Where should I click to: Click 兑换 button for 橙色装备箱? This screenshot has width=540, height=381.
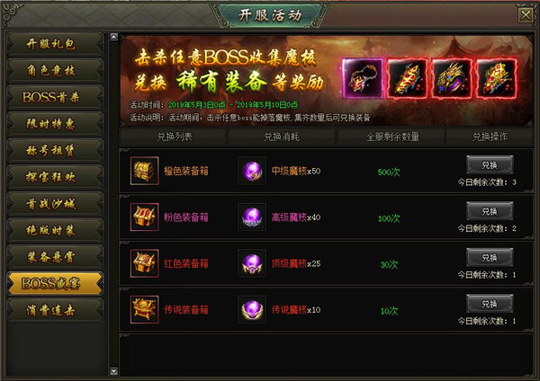point(490,165)
